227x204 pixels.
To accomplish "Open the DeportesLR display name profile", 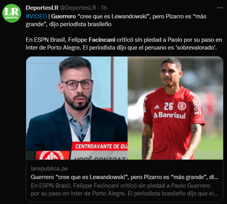I will 42,8.
